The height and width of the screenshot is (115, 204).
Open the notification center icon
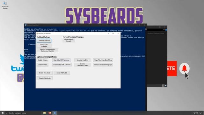200,113
